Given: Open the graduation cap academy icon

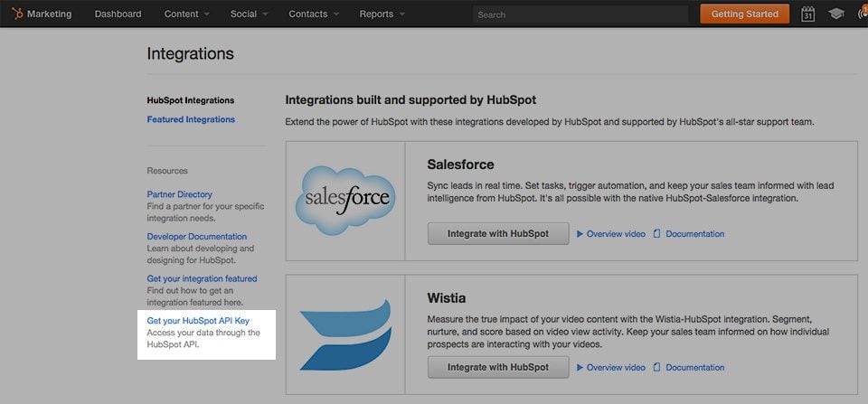Looking at the screenshot, I should [835, 14].
